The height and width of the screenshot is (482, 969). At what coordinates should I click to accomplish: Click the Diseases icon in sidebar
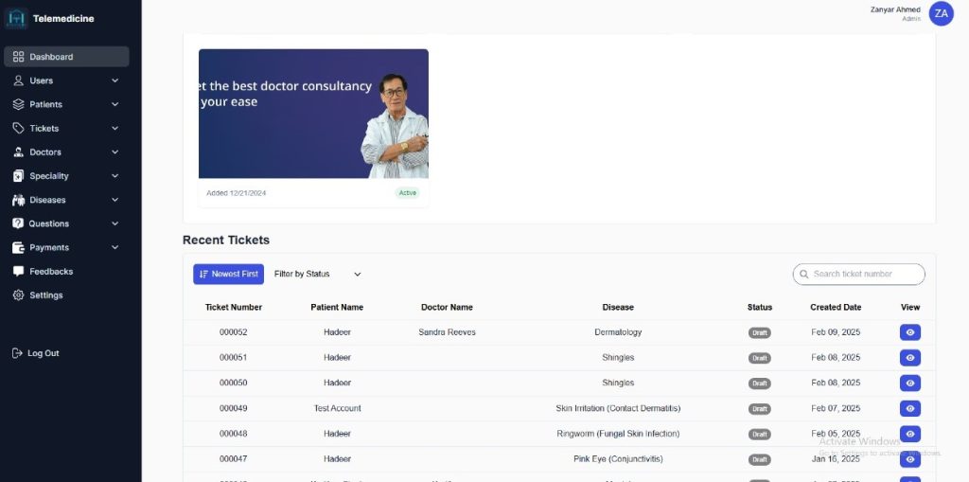(x=18, y=200)
